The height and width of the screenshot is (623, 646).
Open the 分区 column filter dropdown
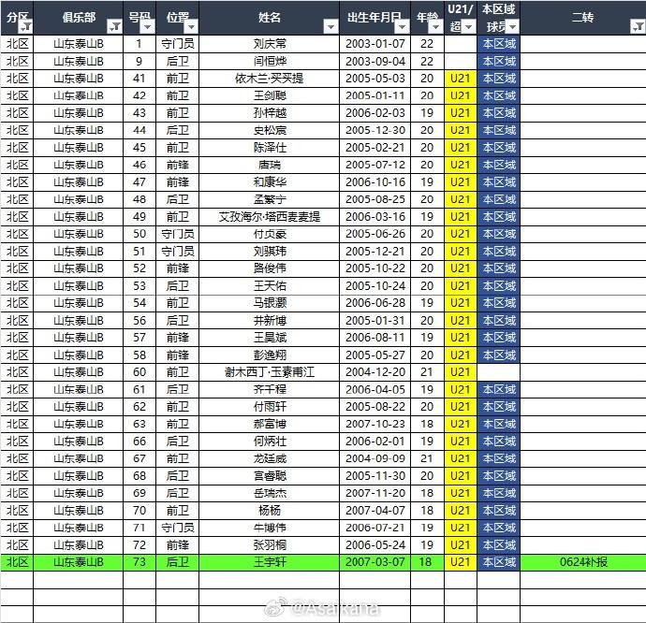[25, 26]
